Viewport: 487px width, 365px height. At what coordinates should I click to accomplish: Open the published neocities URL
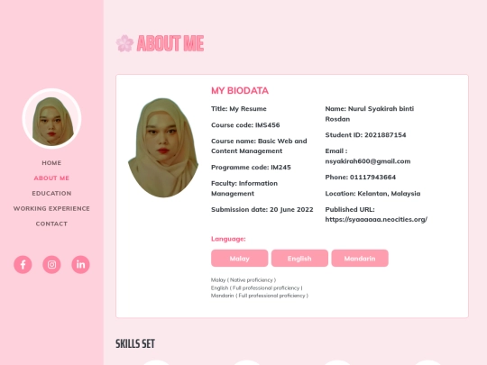point(376,219)
